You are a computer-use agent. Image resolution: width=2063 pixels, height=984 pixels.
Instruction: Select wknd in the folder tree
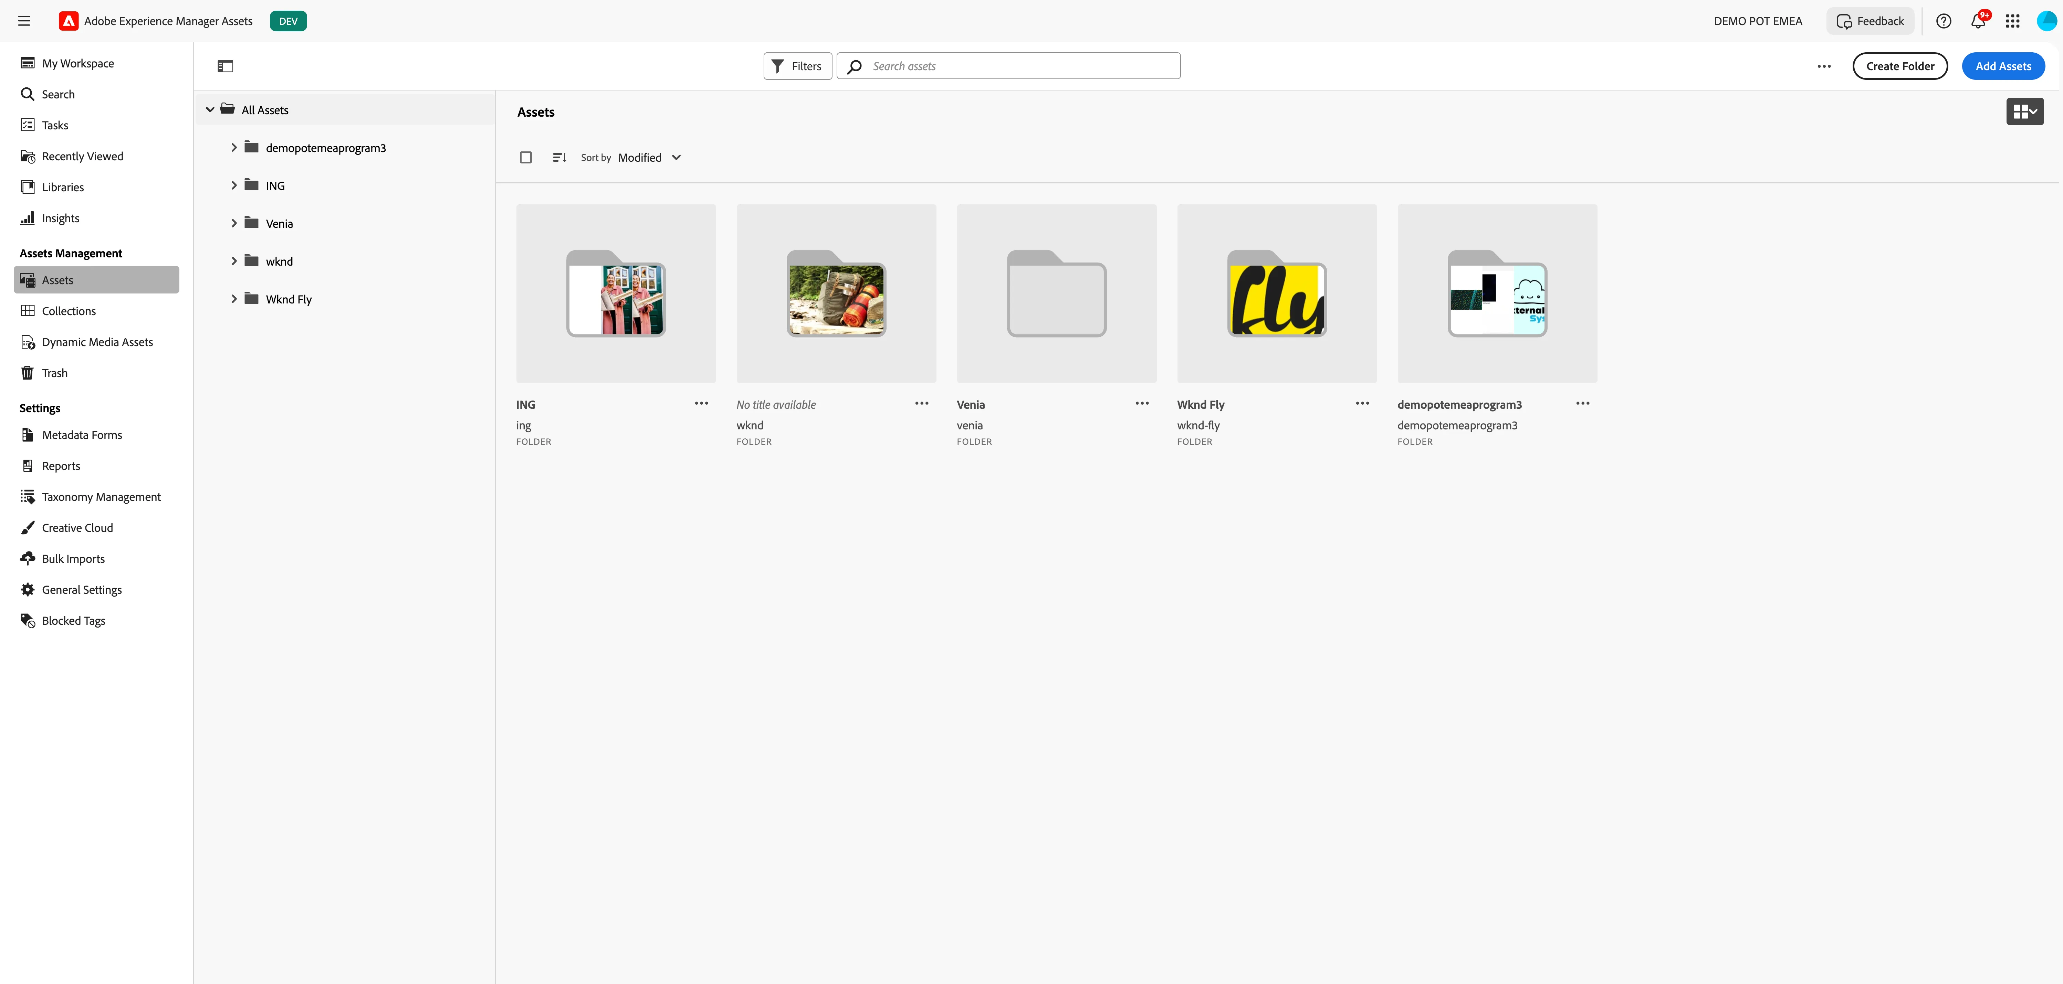(x=280, y=261)
